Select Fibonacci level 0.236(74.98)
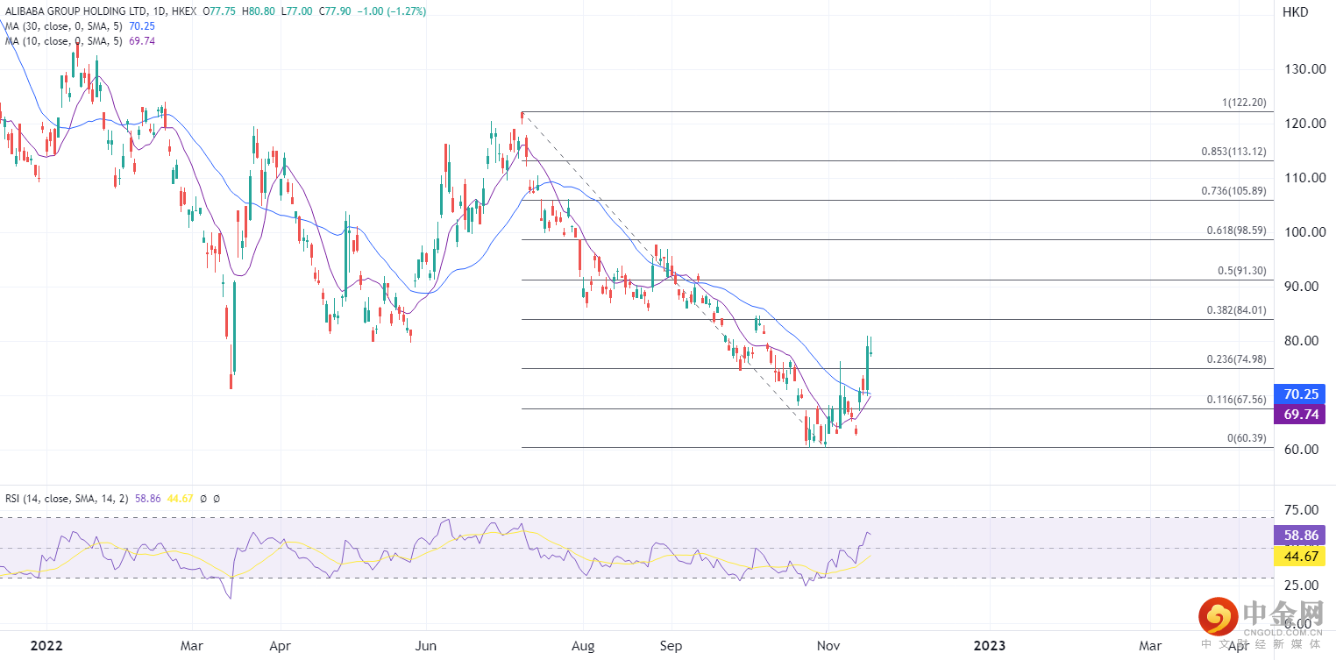Image resolution: width=1336 pixels, height=660 pixels. [1236, 359]
